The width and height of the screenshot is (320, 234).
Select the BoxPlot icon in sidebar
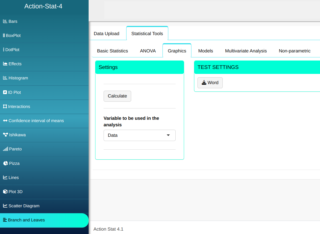point(4,35)
